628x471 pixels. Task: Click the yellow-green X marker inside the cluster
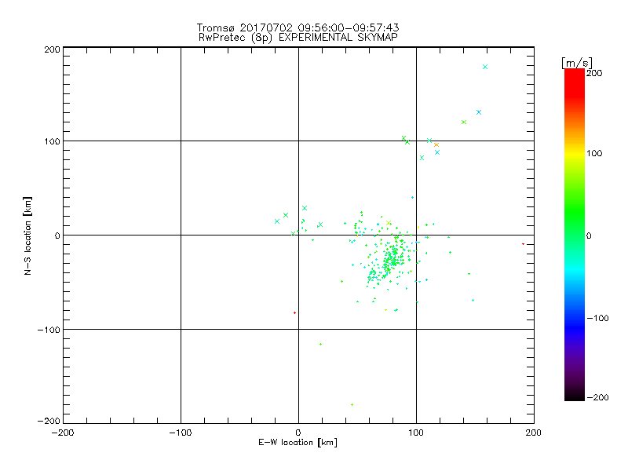click(388, 223)
